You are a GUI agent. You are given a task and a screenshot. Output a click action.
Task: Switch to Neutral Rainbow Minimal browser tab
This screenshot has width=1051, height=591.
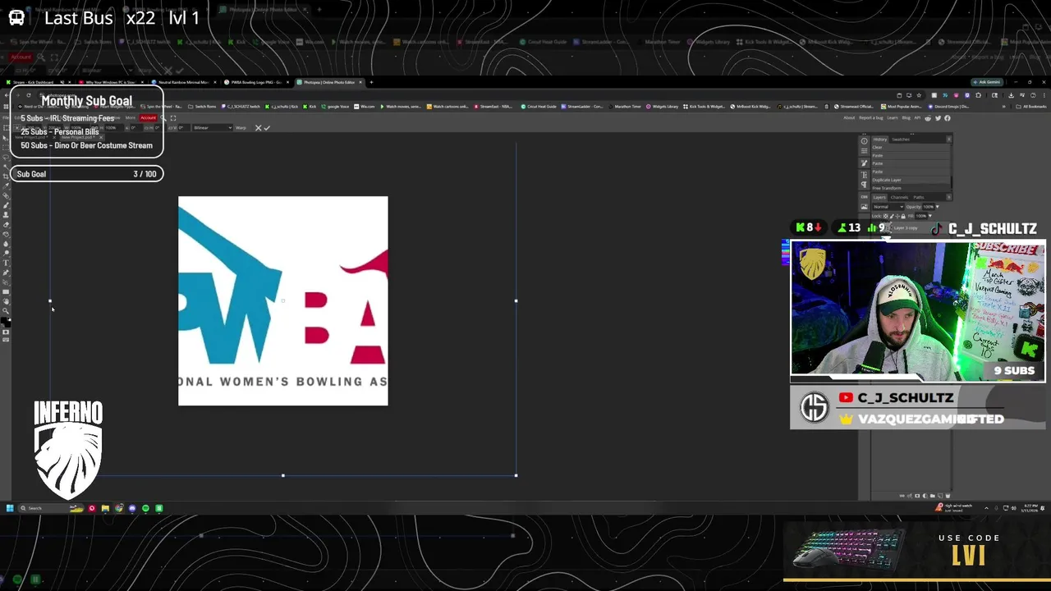(182, 82)
